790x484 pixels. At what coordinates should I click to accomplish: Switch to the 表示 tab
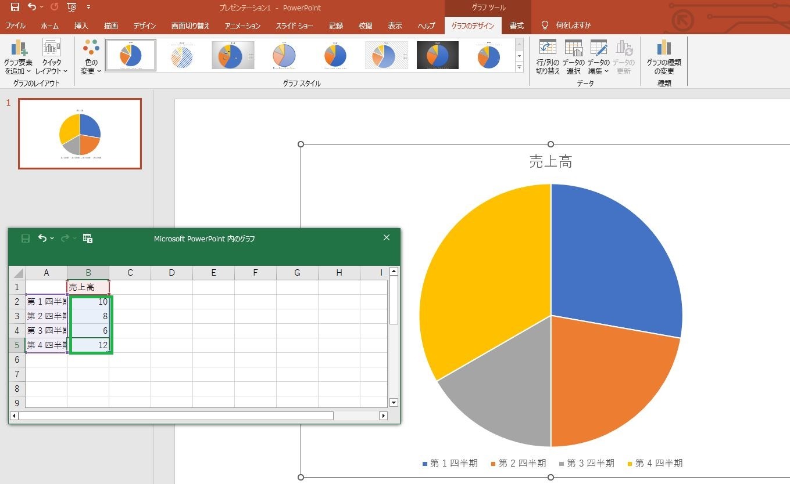click(395, 26)
